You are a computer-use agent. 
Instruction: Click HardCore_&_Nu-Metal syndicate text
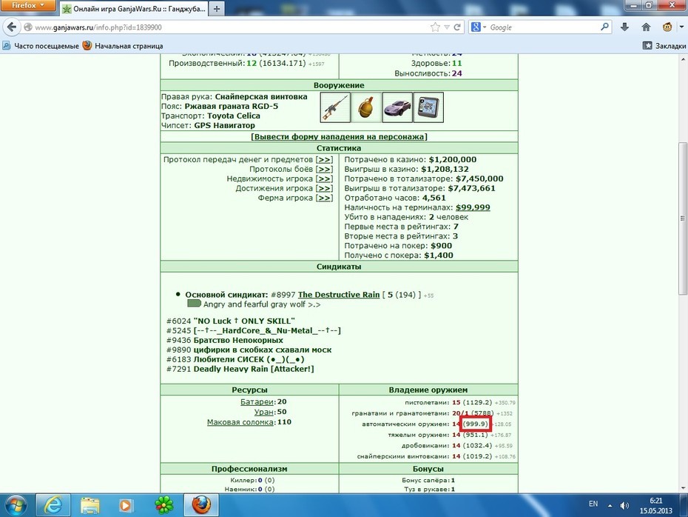pyautogui.click(x=267, y=331)
